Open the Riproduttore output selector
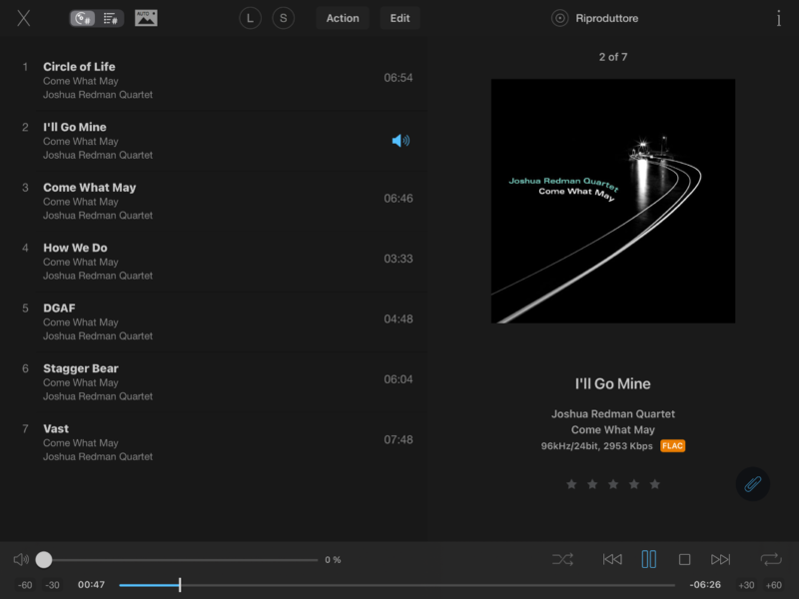799x599 pixels. 596,18
